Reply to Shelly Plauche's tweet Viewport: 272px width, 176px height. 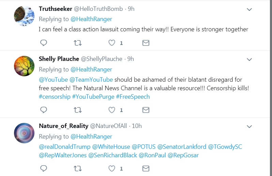43,110
